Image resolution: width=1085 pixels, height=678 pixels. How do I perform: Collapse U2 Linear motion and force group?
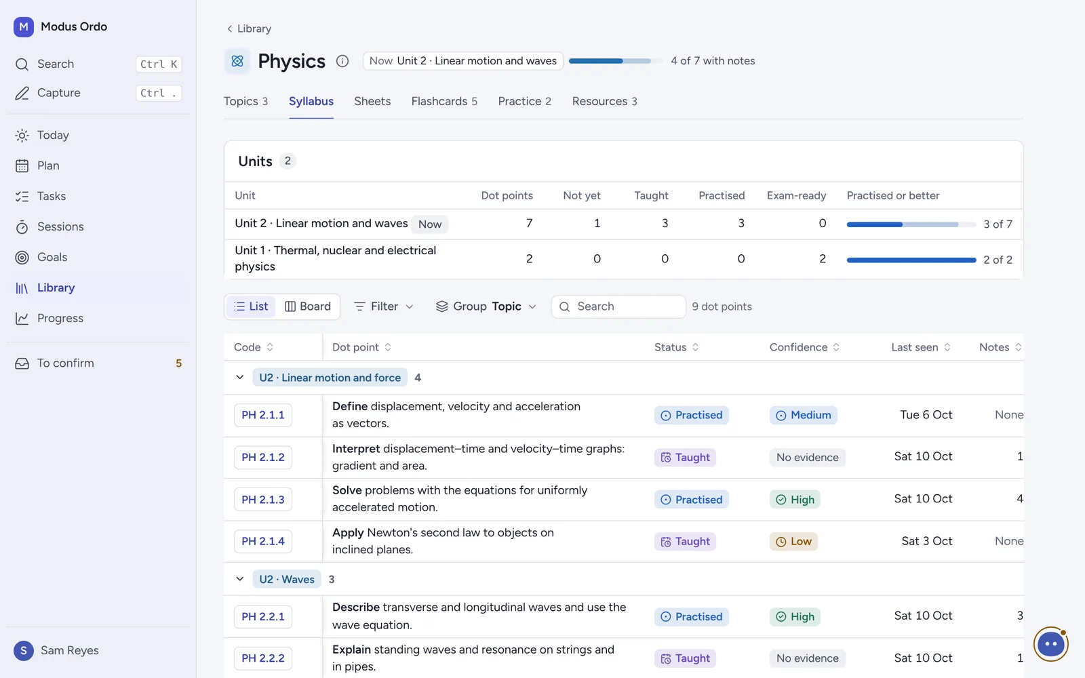(239, 378)
